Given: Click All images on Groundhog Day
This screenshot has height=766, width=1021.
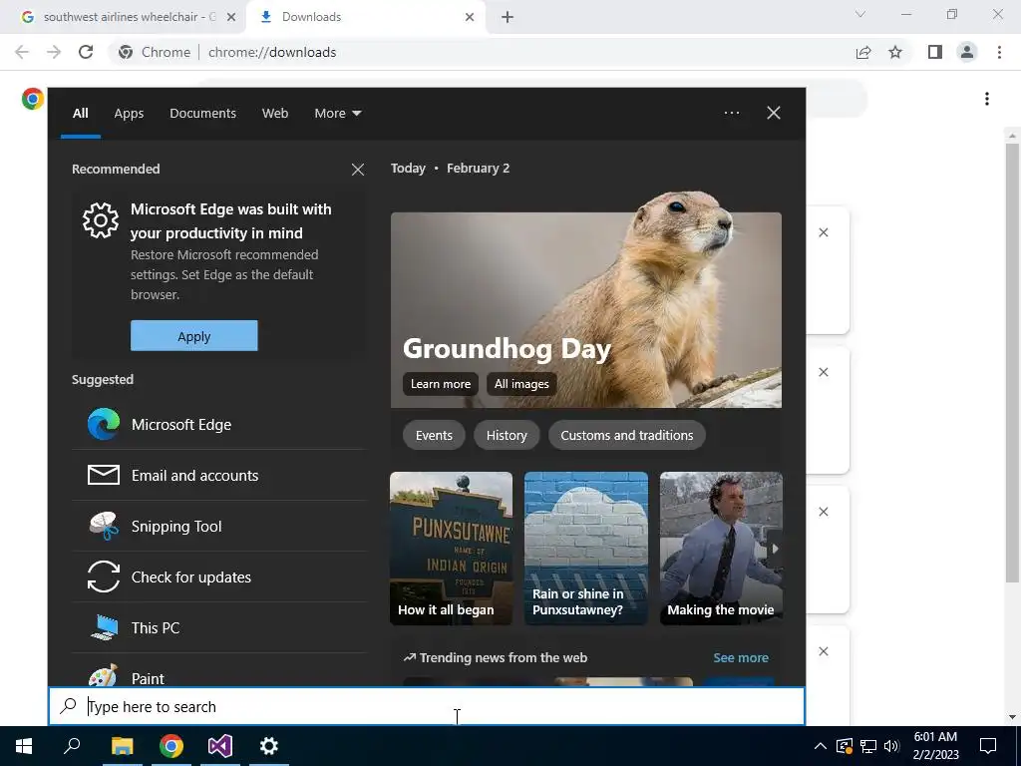Looking at the screenshot, I should coord(520,384).
